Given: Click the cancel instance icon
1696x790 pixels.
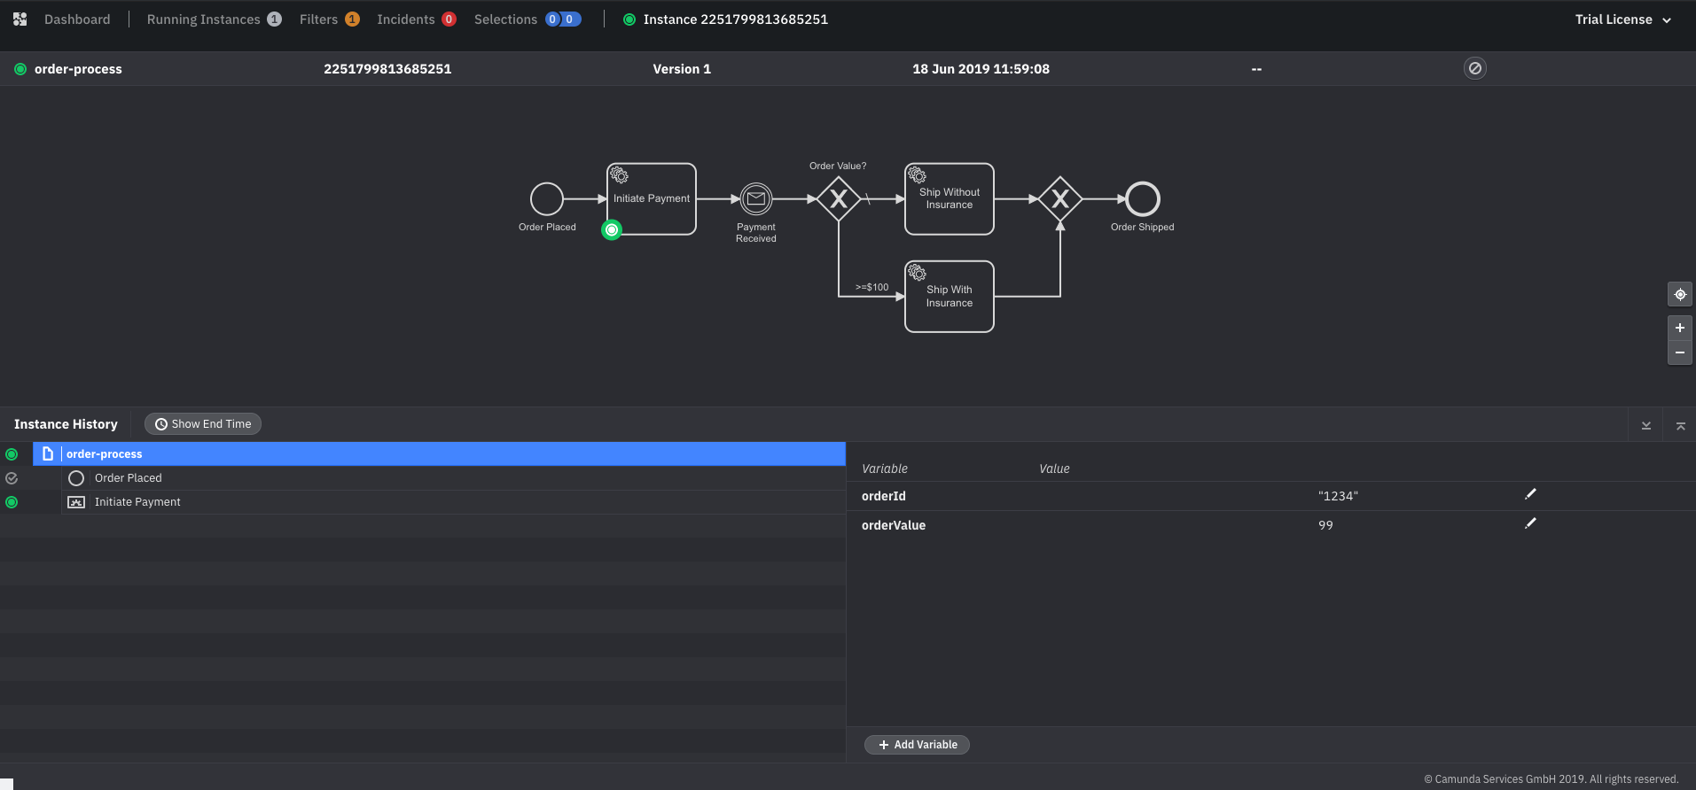Looking at the screenshot, I should [1474, 68].
